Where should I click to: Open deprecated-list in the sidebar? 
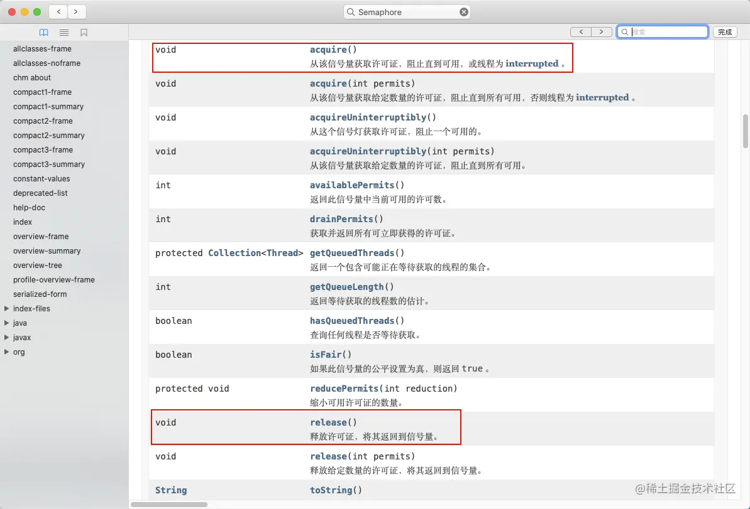(x=40, y=193)
